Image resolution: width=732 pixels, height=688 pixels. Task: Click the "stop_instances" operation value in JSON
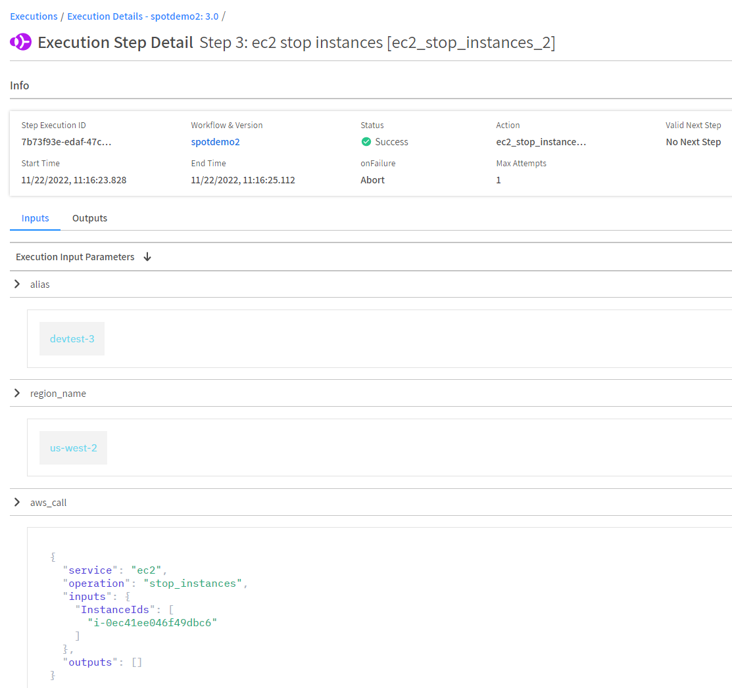click(194, 584)
